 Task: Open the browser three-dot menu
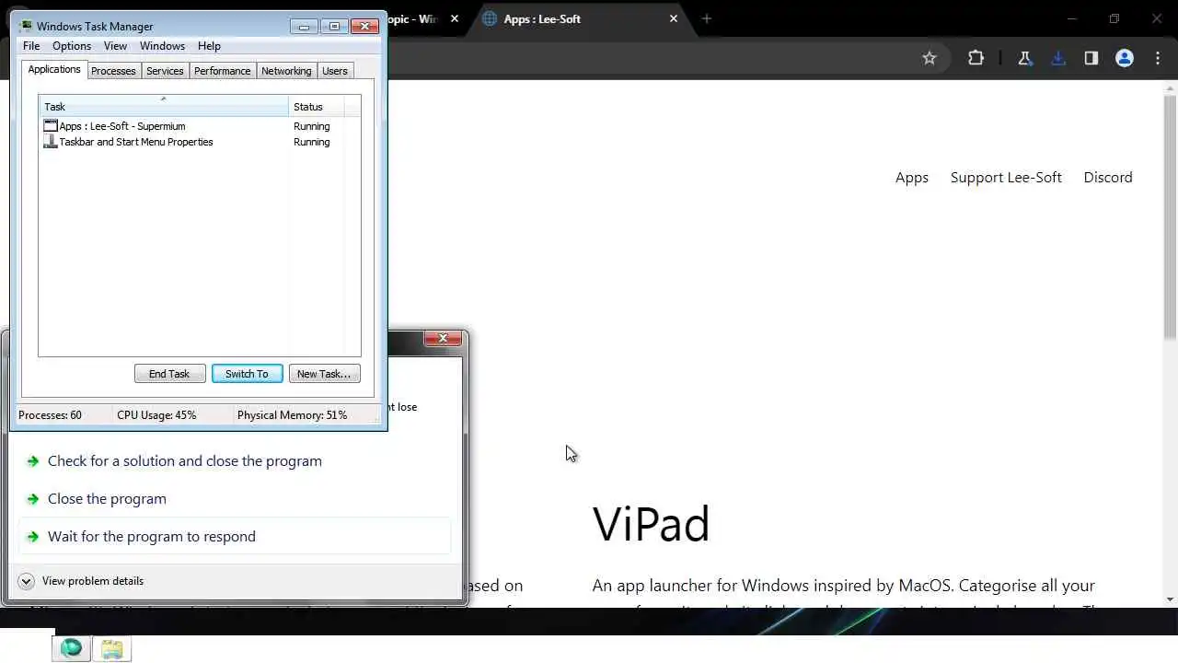pos(1157,58)
